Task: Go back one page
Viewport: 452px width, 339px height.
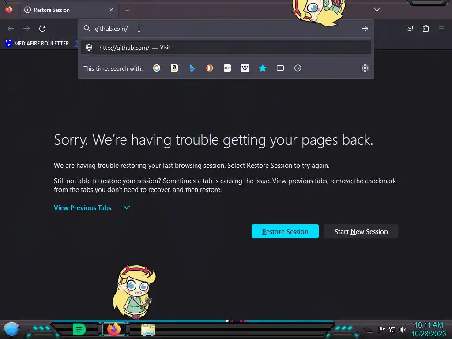Action: (x=11, y=29)
